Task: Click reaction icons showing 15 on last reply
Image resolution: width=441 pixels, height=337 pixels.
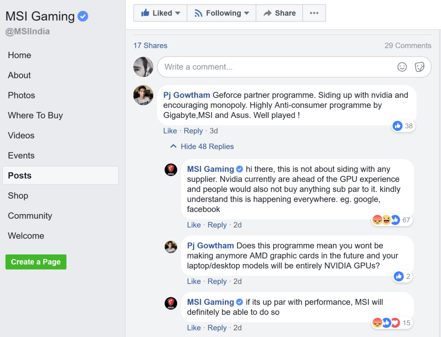Action: click(x=386, y=323)
